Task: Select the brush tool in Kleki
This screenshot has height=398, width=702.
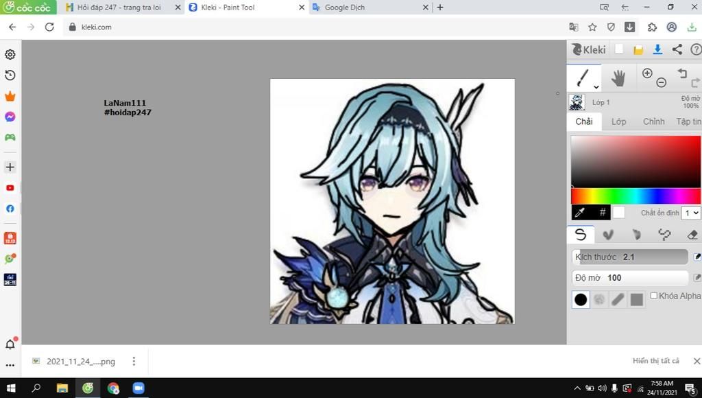Action: click(x=584, y=78)
